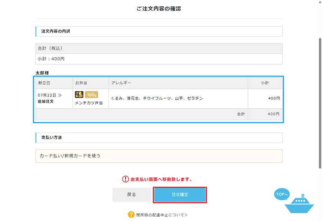Click the 160g weight badge
Viewport: 322px width, 221px height.
[91, 94]
